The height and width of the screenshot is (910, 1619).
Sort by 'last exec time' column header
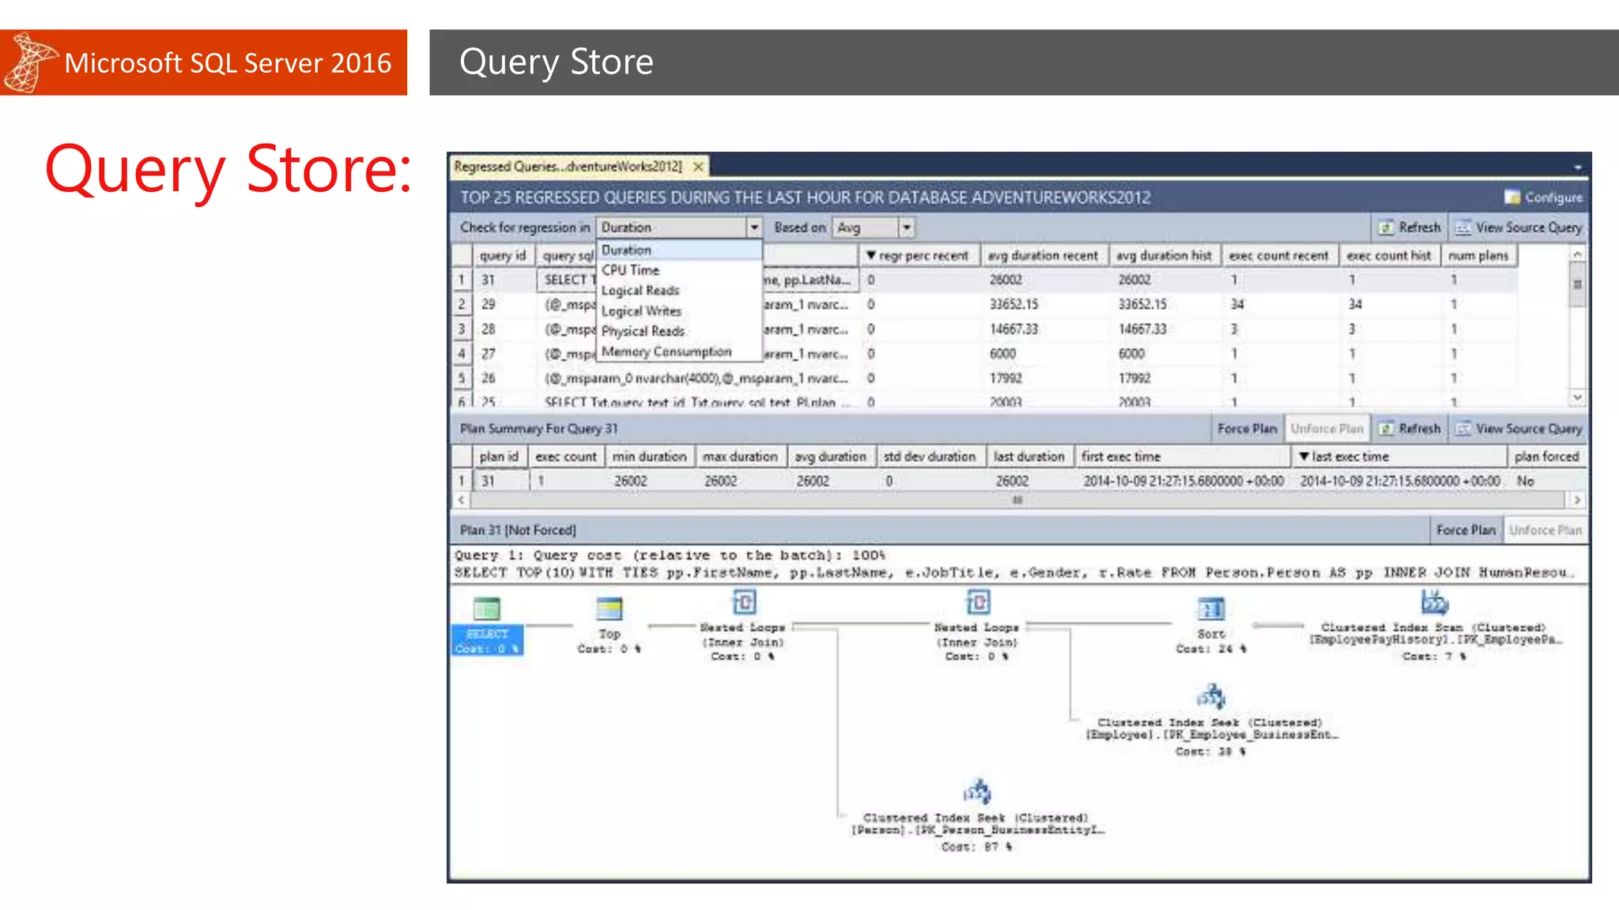(x=1398, y=457)
